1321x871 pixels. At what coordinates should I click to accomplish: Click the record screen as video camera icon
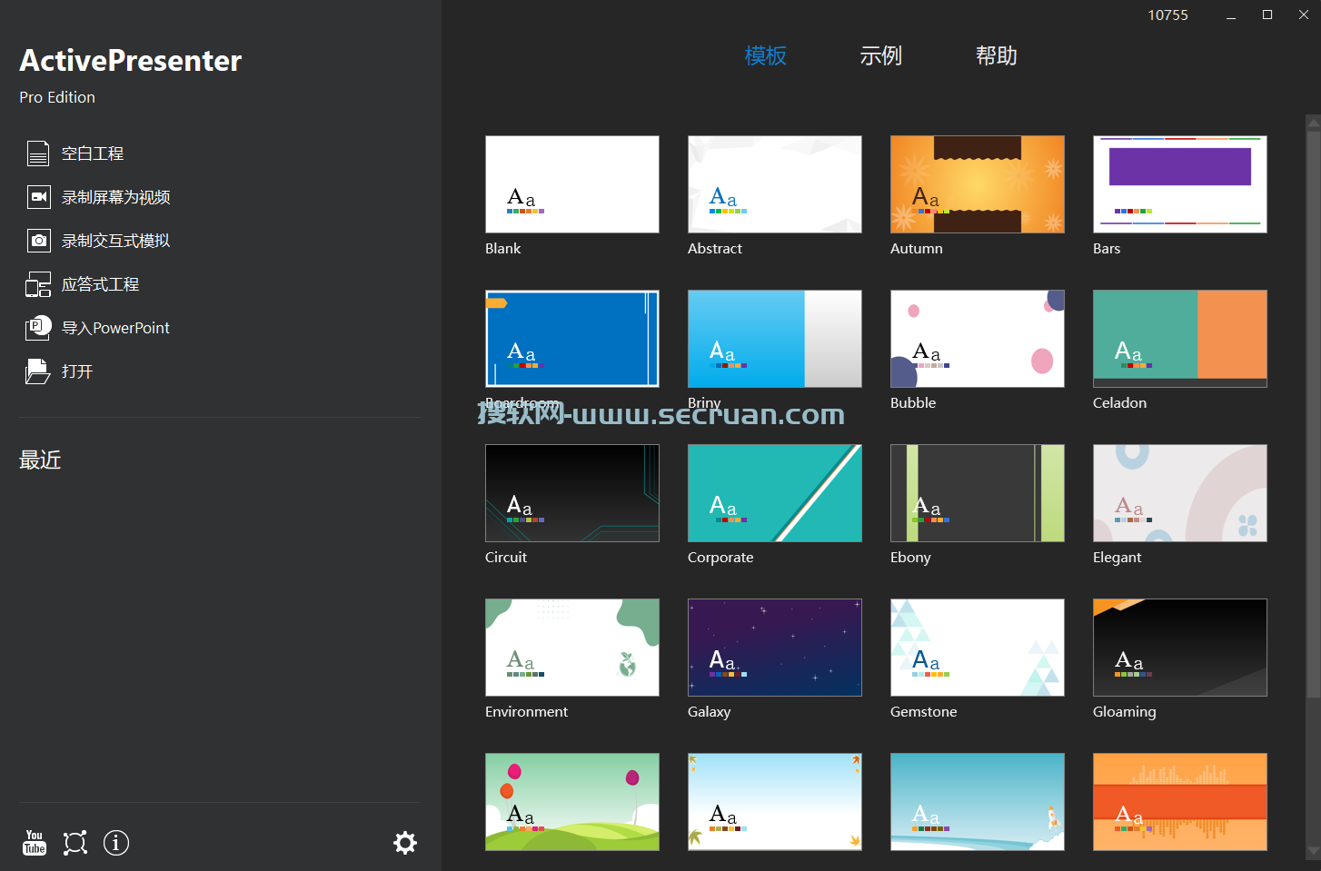tap(38, 197)
